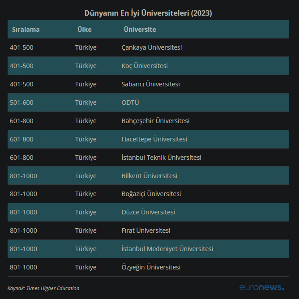Image resolution: width=299 pixels, height=299 pixels.
Task: Click the 'Üniversite' column header
Action: click(x=140, y=30)
